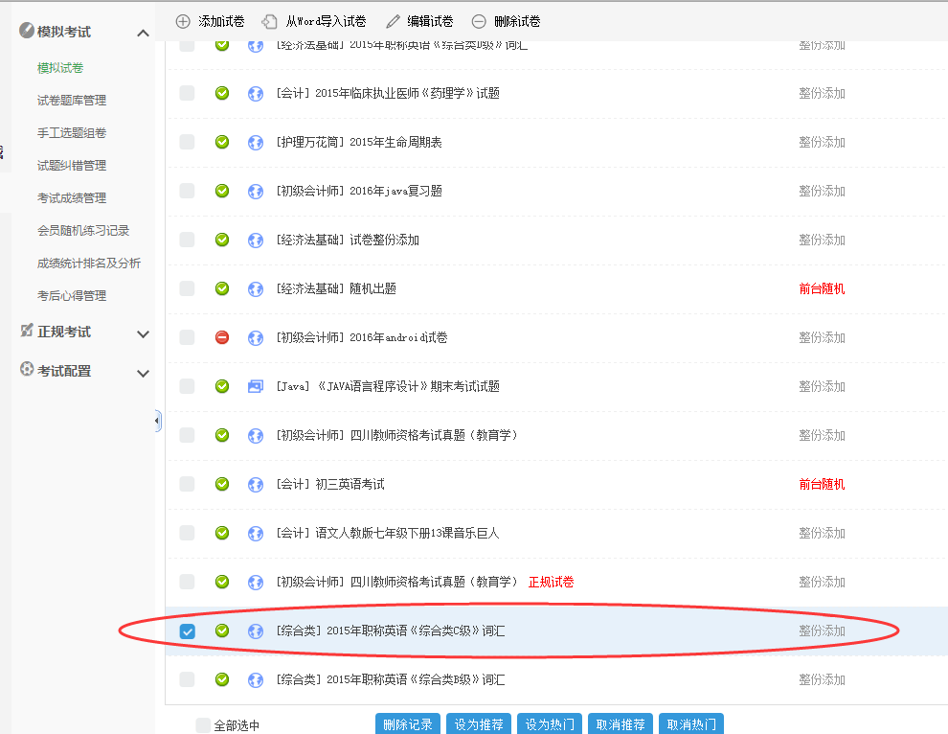Open 试卷题库管理 in the sidebar
Viewport: 948px width, 734px height.
pyautogui.click(x=72, y=101)
